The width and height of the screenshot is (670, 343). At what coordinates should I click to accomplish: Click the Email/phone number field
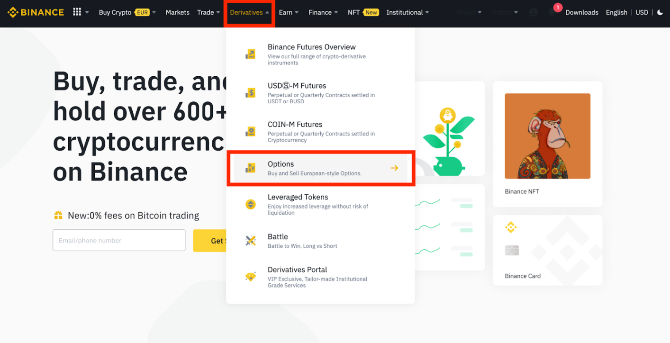tap(119, 240)
